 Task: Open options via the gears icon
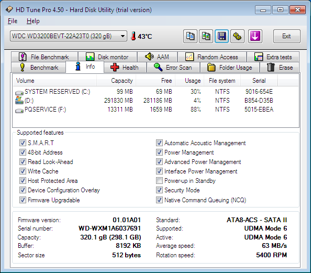237,36
